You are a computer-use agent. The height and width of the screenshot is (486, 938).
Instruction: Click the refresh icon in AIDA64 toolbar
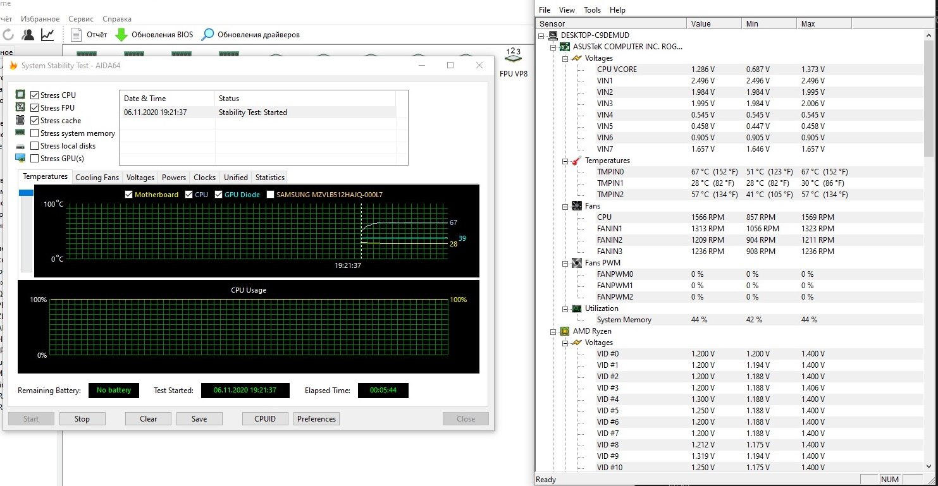(8, 35)
